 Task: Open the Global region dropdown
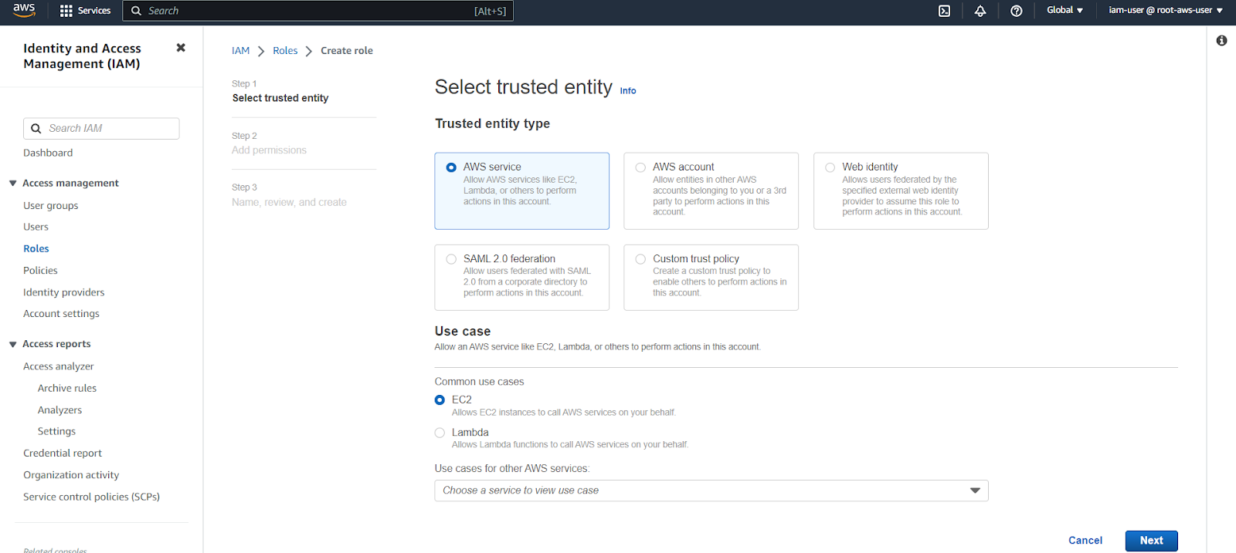click(1065, 10)
